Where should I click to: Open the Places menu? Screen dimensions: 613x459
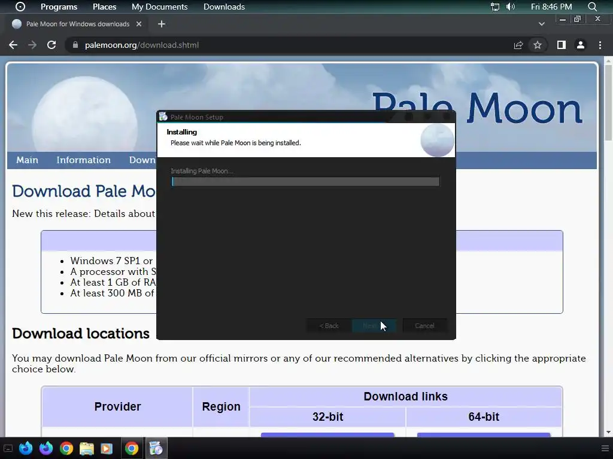click(104, 7)
